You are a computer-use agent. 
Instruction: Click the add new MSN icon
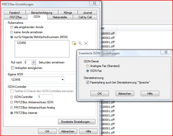(x=74, y=43)
